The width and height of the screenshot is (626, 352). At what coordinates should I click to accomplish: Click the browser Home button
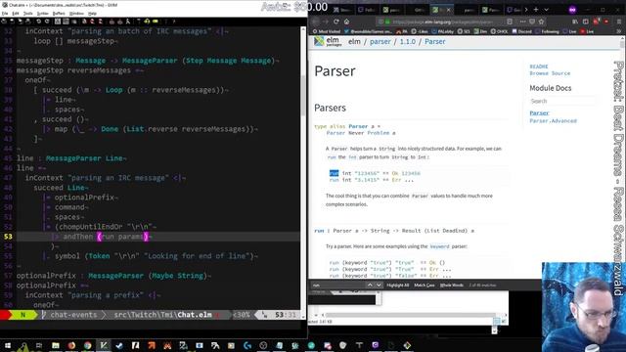[x=346, y=22]
